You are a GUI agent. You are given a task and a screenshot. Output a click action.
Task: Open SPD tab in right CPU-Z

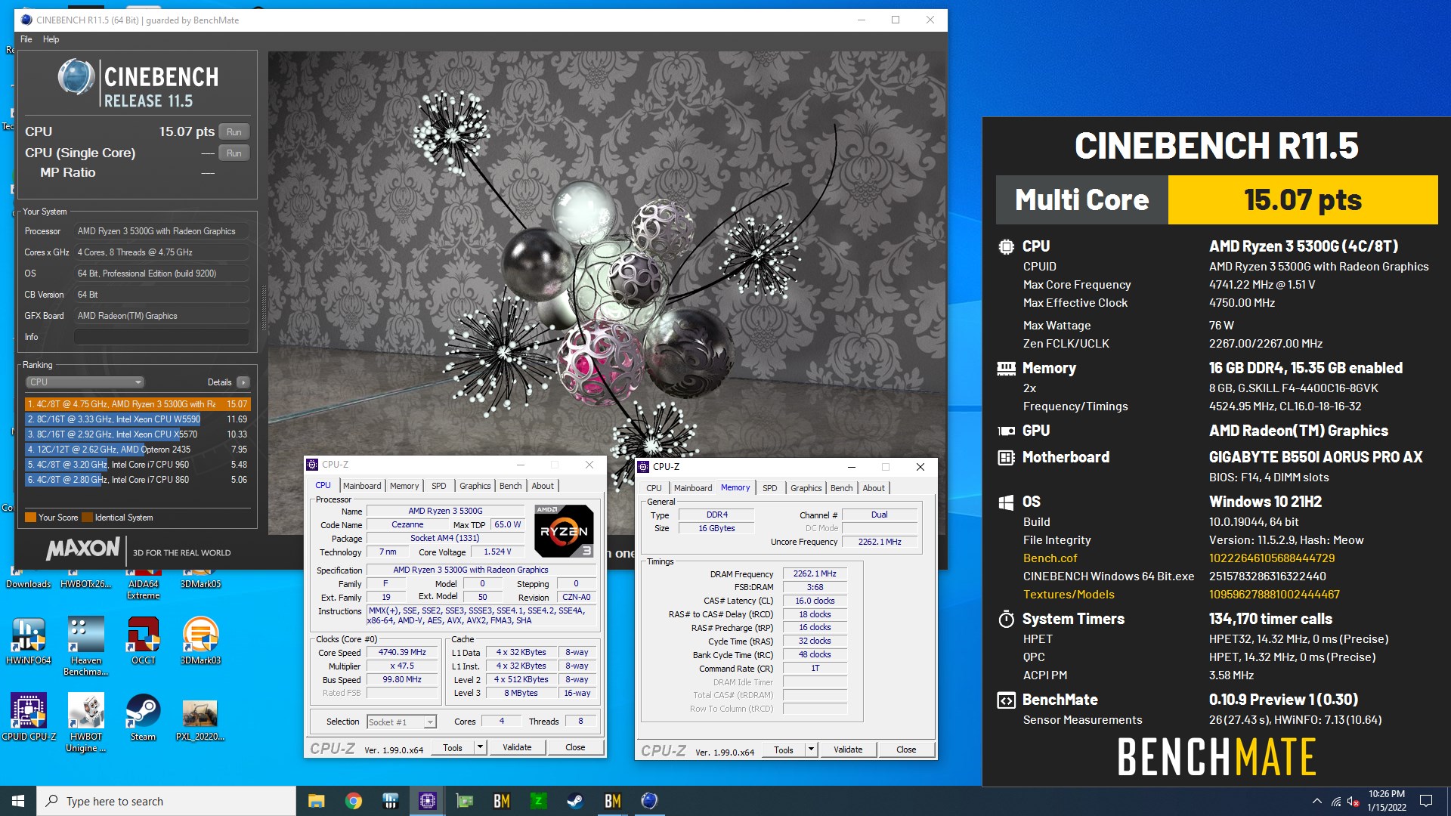pos(770,488)
